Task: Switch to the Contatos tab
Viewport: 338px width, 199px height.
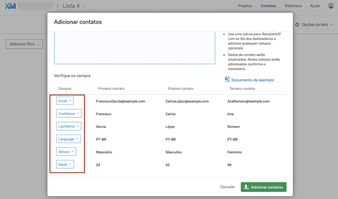Action: tap(268, 6)
